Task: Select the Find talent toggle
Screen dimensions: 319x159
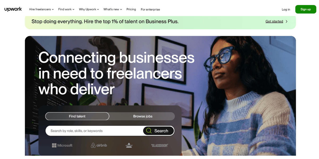Action: pos(77,116)
